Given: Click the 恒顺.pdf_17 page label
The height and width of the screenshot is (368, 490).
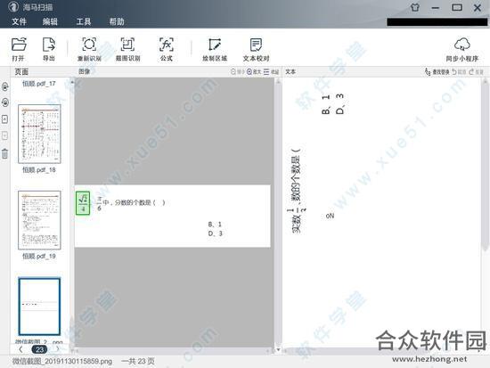Looking at the screenshot, I should [39, 84].
